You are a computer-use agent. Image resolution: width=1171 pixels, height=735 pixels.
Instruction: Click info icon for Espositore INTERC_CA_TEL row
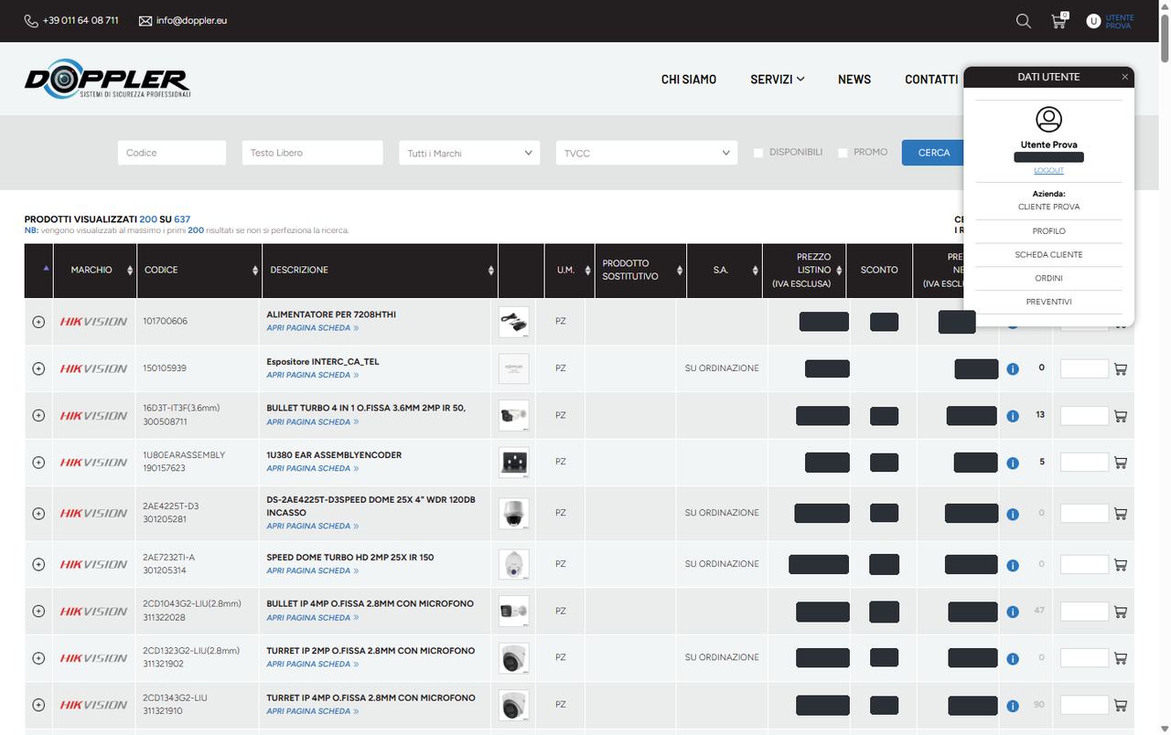1013,368
